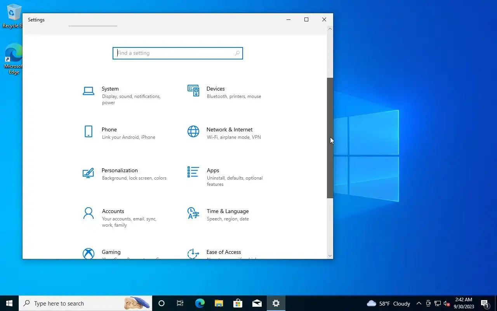Show hidden tray icons chevron
The width and height of the screenshot is (497, 311).
[x=419, y=303]
